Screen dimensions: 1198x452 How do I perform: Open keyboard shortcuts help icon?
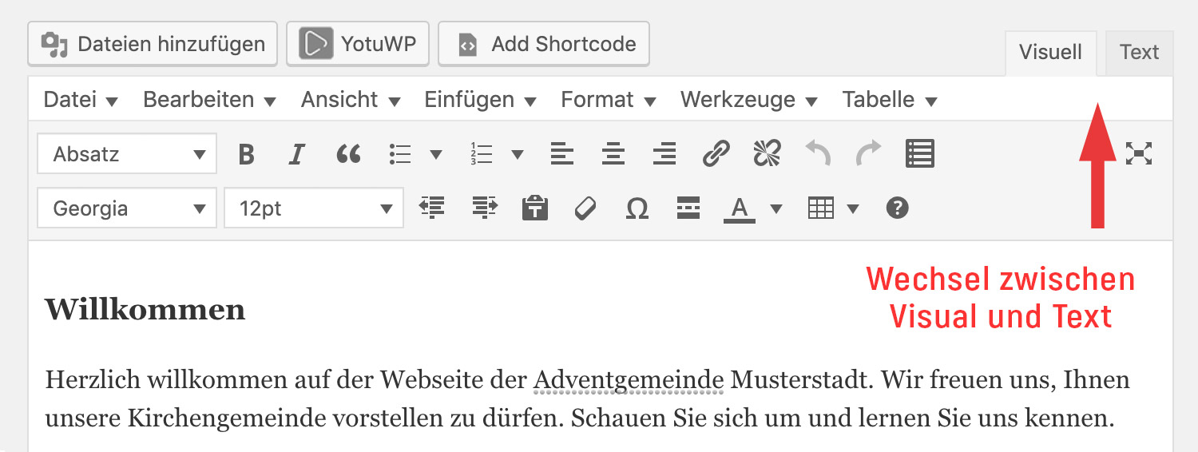coord(898,208)
